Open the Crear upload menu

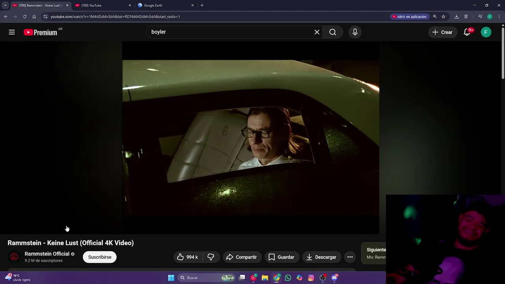coord(442,32)
